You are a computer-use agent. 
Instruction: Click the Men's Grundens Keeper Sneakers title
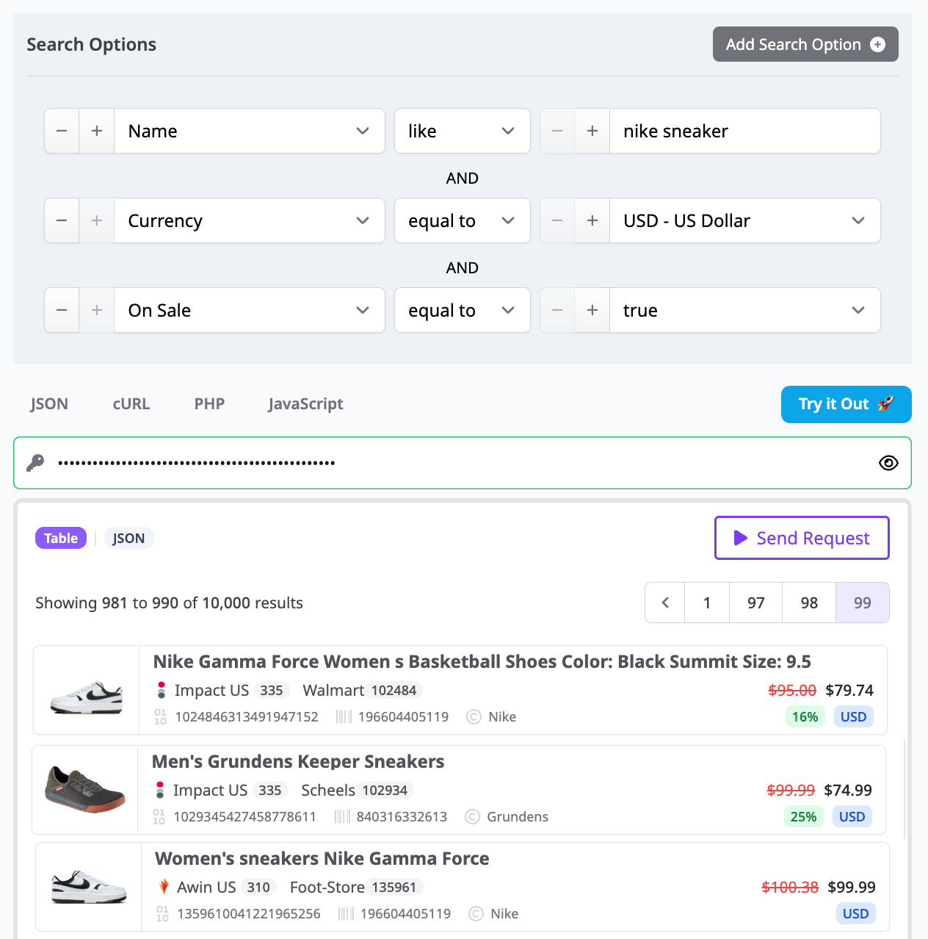click(x=298, y=761)
